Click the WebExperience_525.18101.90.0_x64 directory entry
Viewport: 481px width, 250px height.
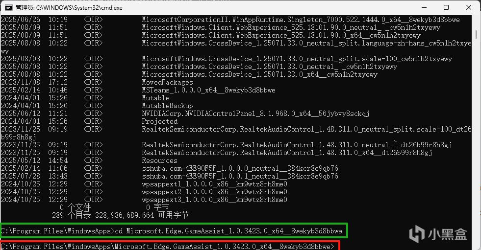click(281, 36)
